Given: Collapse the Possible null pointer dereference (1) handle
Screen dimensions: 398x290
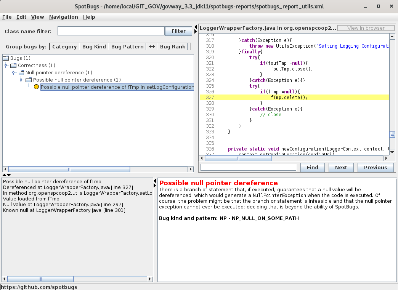Looking at the screenshot, I should tap(21, 80).
